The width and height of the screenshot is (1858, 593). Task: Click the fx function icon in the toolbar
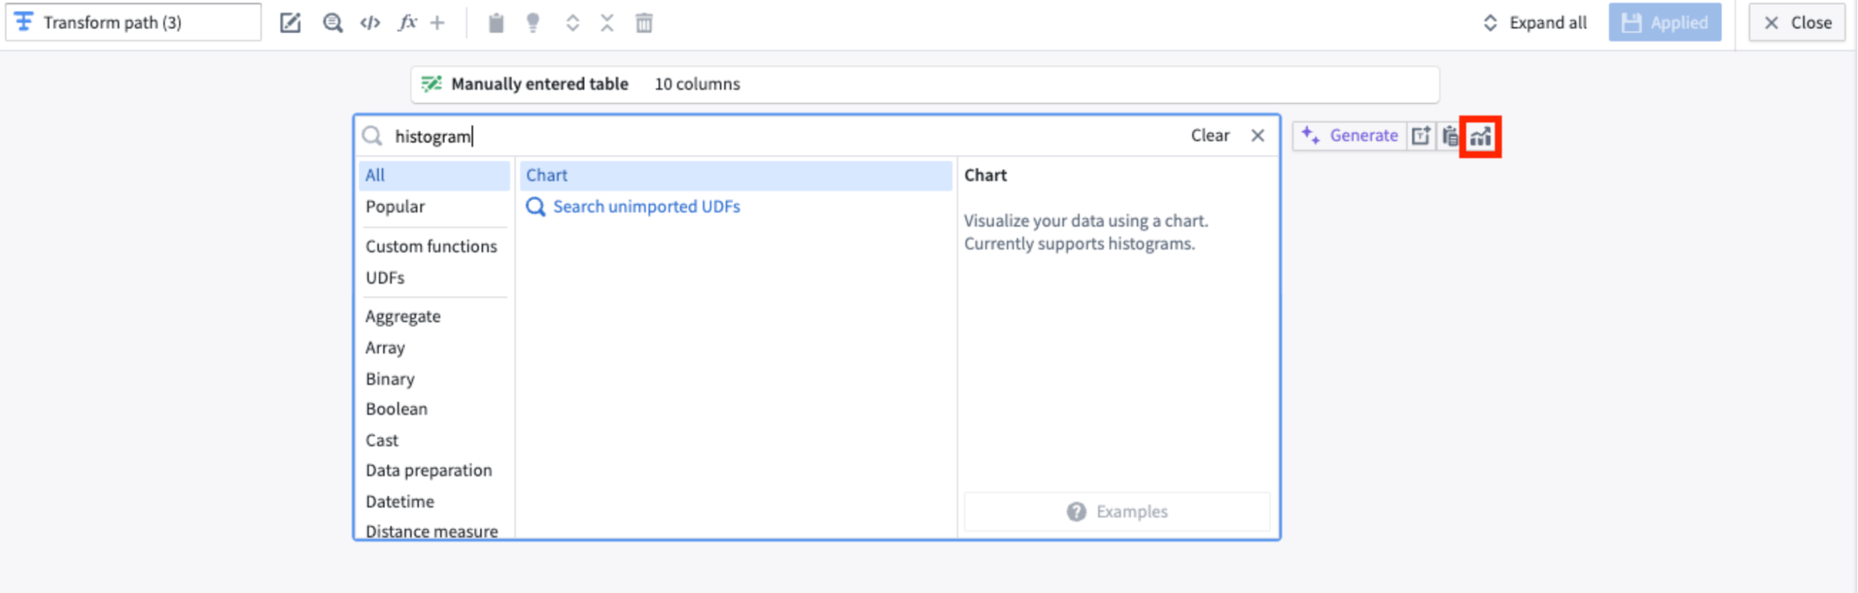pos(408,23)
